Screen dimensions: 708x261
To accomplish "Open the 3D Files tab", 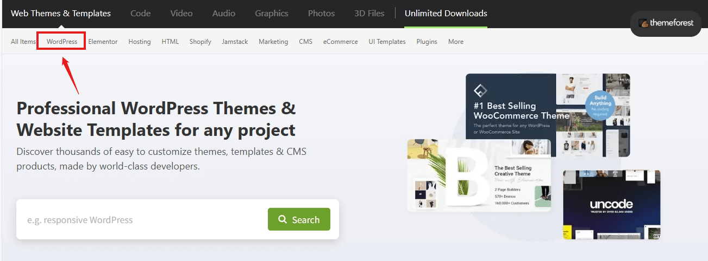I will pos(369,13).
